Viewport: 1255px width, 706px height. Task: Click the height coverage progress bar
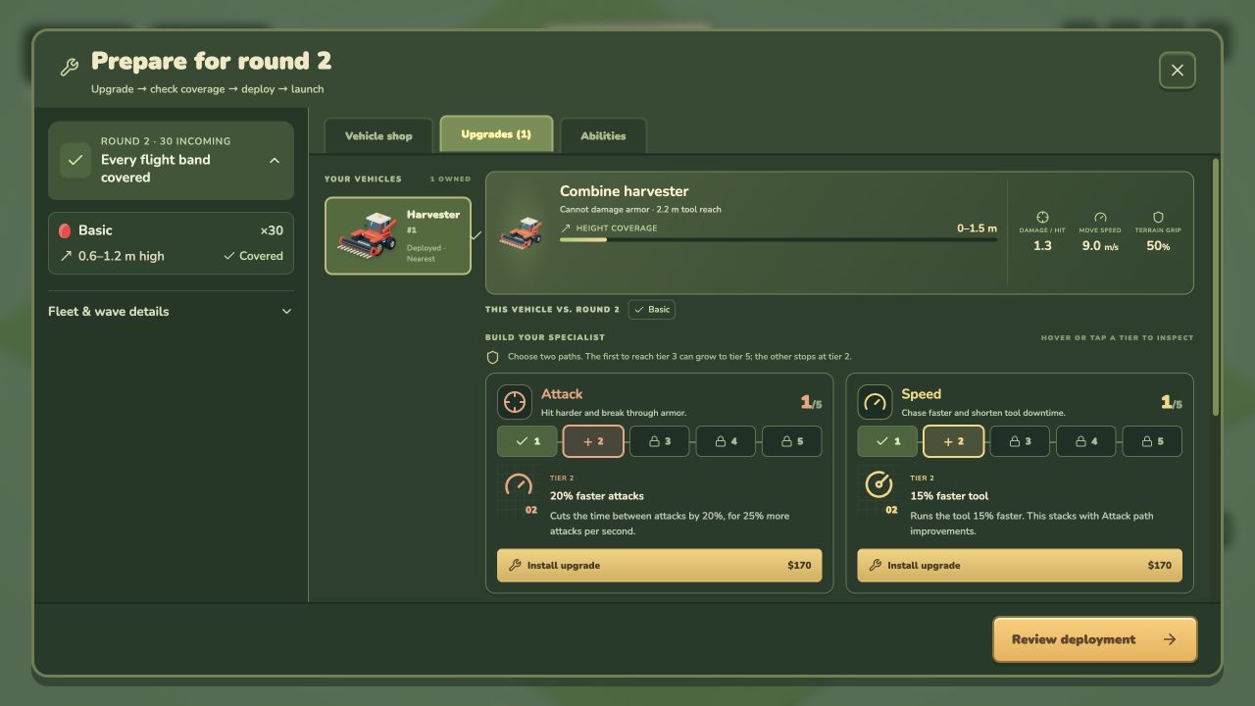(x=778, y=239)
